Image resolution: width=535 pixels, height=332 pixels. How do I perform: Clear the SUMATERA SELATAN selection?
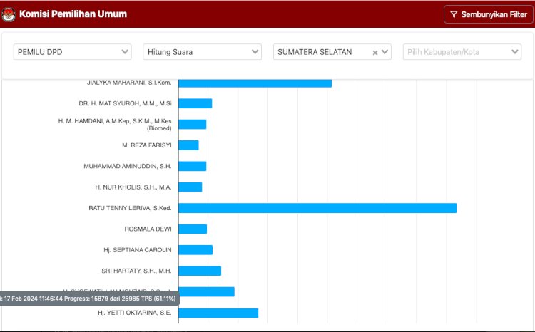375,53
